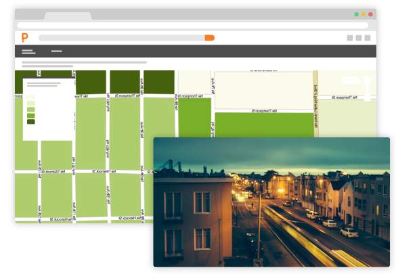Viewport: 396px width, 274px height.
Task: Click the white rectangular map button near zoom
Action: click(x=351, y=81)
